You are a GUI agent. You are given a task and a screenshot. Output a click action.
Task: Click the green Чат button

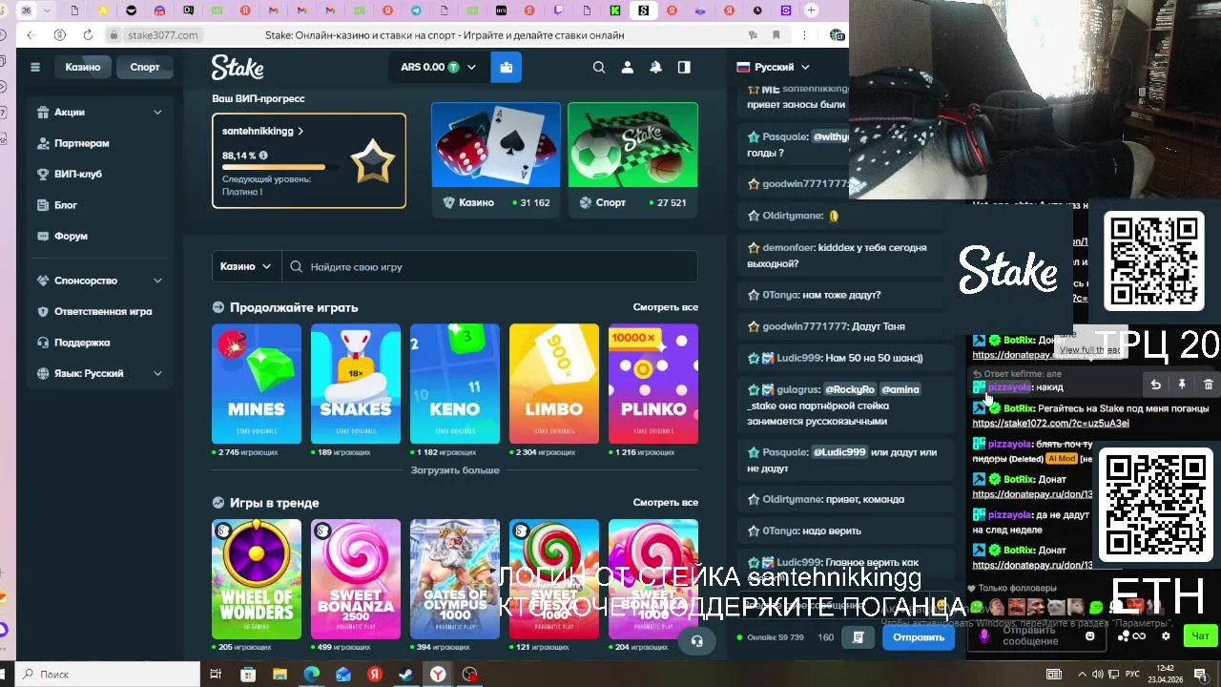[x=1200, y=635]
